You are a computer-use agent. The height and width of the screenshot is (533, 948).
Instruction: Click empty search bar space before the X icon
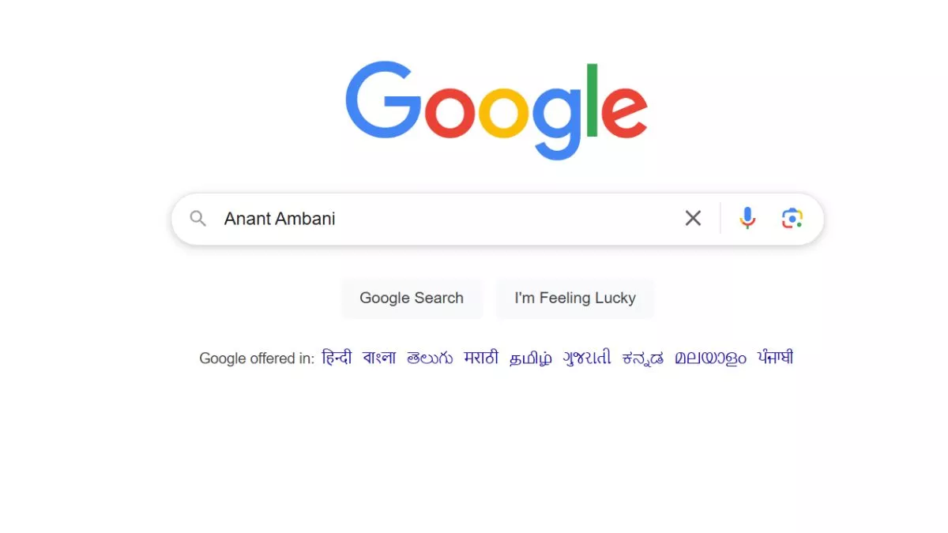point(506,219)
